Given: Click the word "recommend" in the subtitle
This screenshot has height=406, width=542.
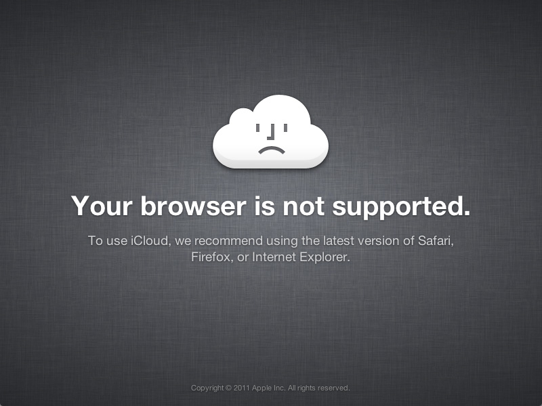Looking at the screenshot, I should tap(228, 241).
